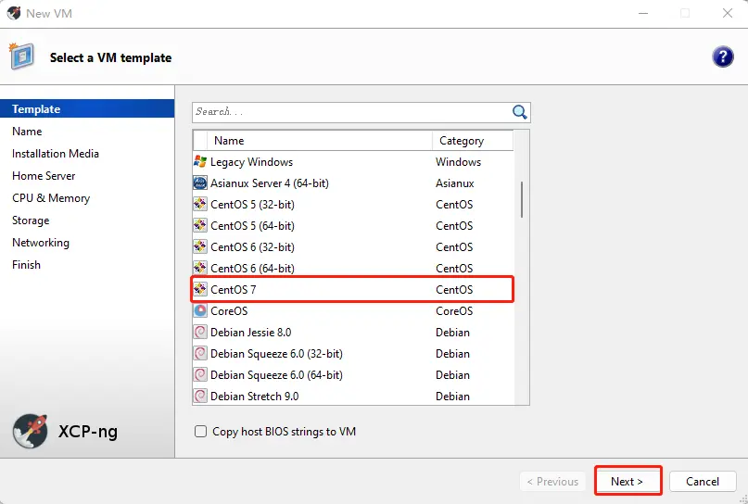Image resolution: width=748 pixels, height=504 pixels.
Task: Click the Debian Squeeze 6.0 (32-bit) icon
Action: [200, 353]
